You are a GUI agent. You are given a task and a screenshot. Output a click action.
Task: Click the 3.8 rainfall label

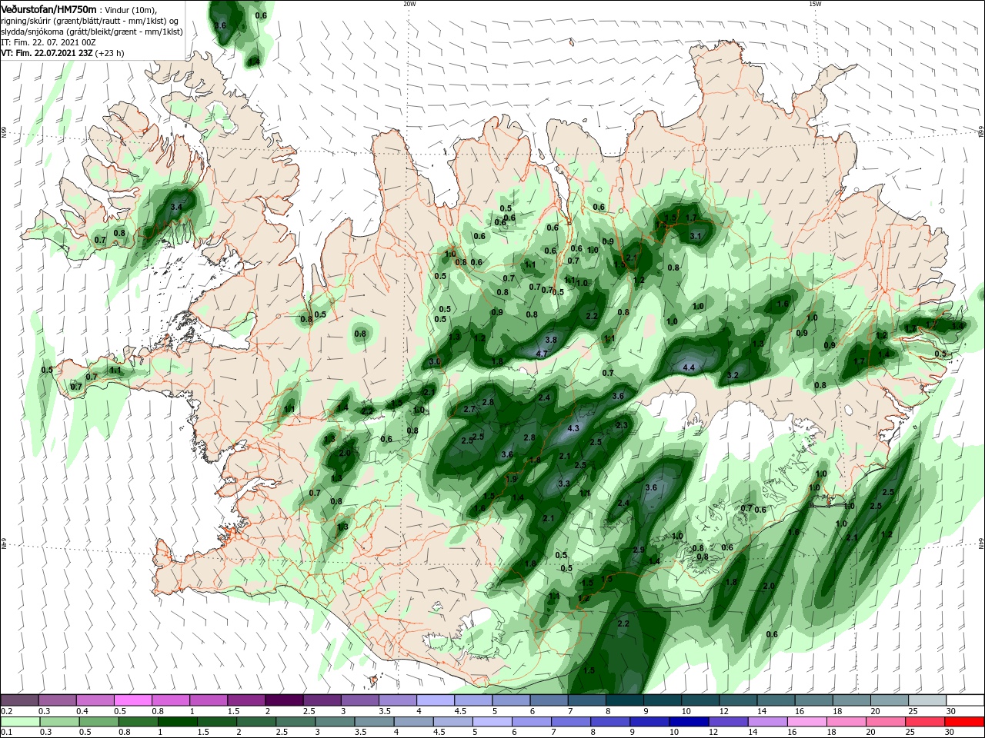point(551,339)
